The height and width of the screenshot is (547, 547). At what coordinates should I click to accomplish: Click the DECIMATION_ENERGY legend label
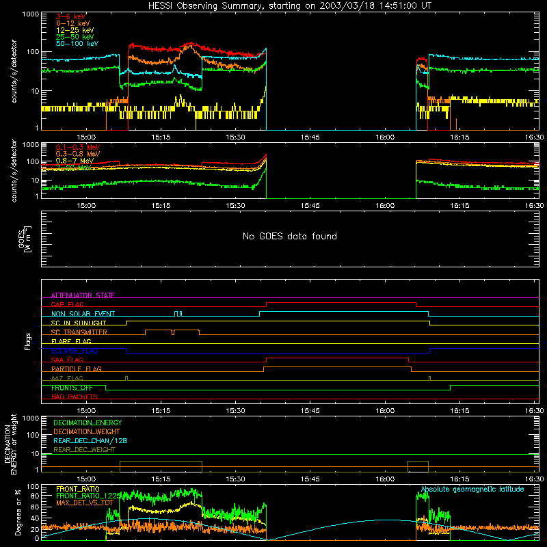click(x=88, y=423)
